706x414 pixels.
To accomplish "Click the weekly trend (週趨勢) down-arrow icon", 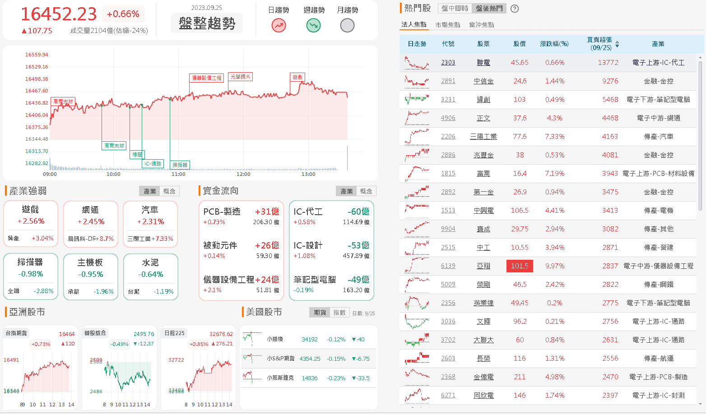I will tap(313, 25).
